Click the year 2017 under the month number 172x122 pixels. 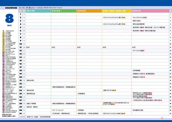pyautogui.click(x=9, y=25)
